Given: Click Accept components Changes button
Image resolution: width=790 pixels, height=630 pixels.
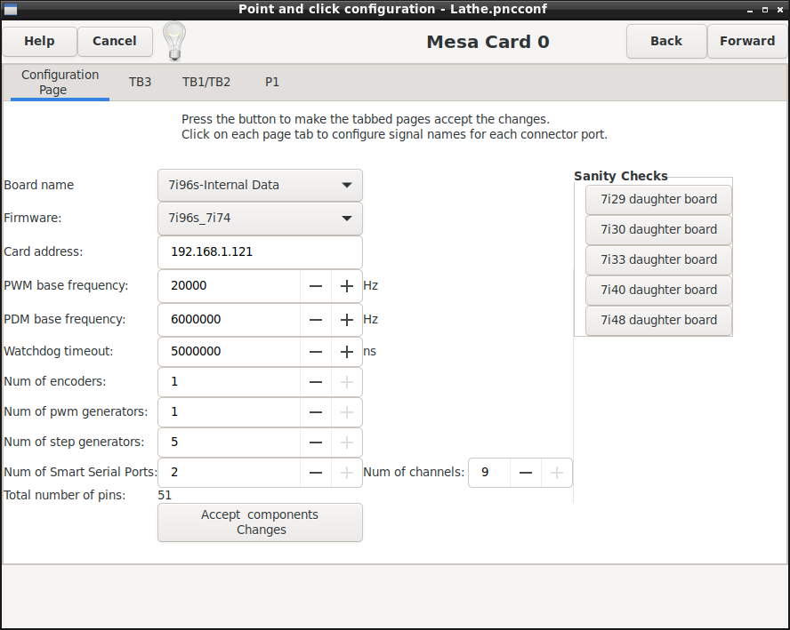Looking at the screenshot, I should click(260, 522).
